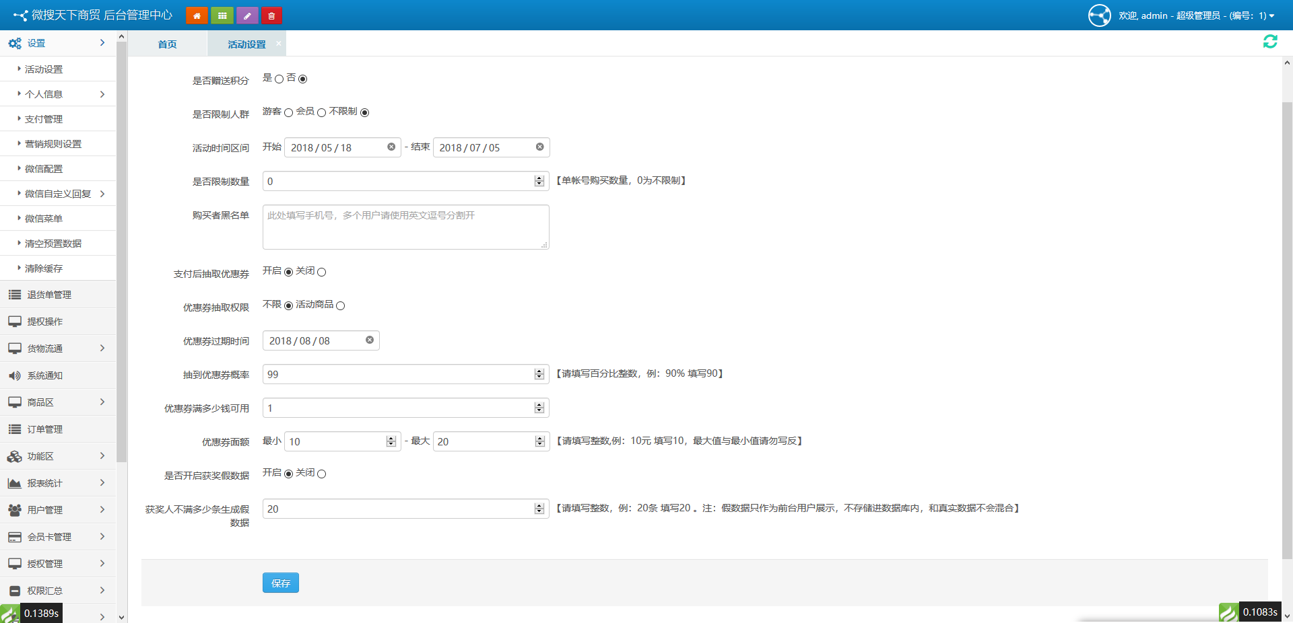
Task: Clear the activity start date field
Action: coord(391,147)
